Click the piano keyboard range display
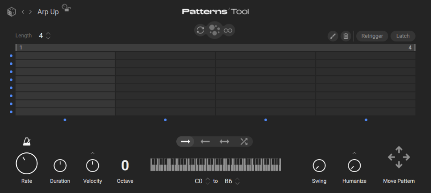Screen dimensions: 431x193 coord(215,165)
